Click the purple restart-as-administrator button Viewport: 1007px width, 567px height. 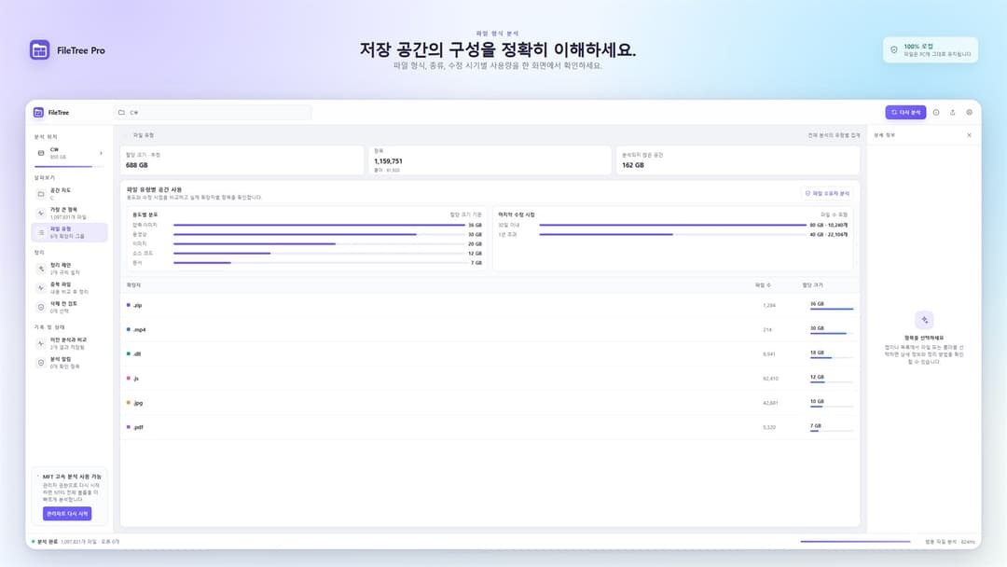[x=67, y=514]
